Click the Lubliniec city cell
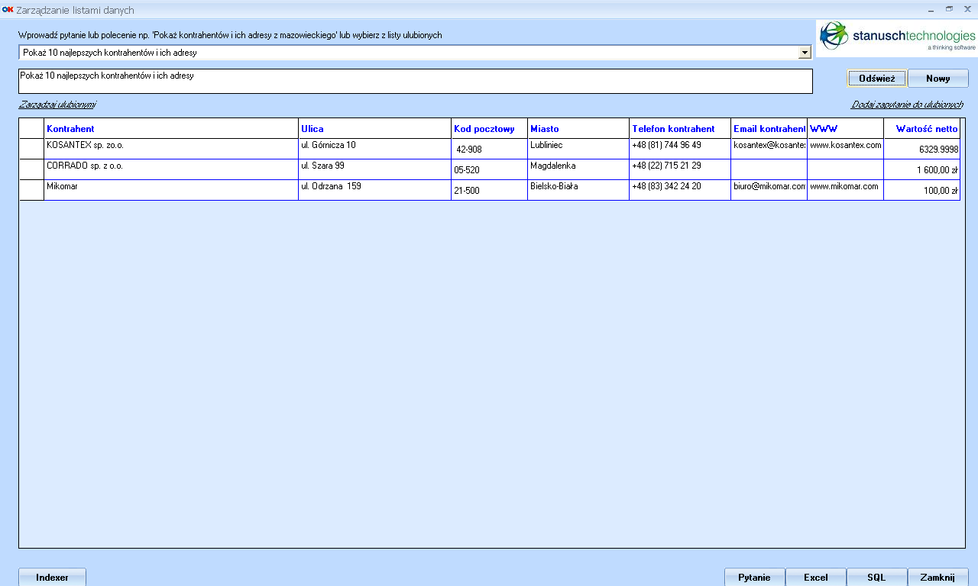This screenshot has height=586, width=978. (578, 149)
